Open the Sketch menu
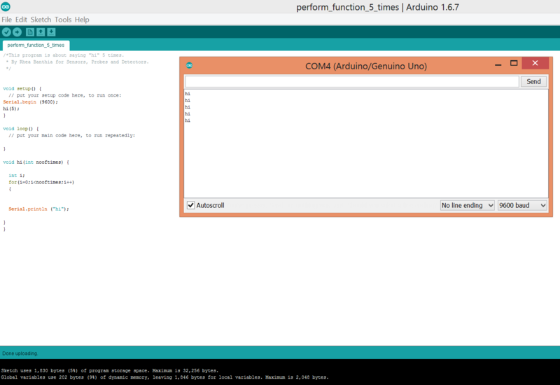 41,20
